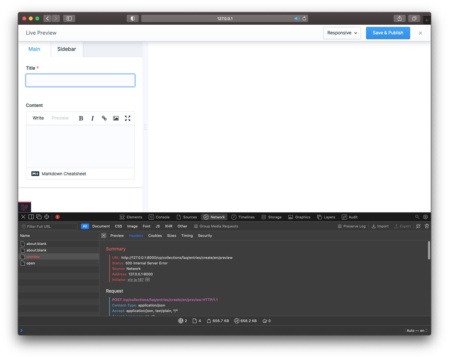The height and width of the screenshot is (359, 449).
Task: Open the Storage inspector tab
Action: [x=271, y=217]
